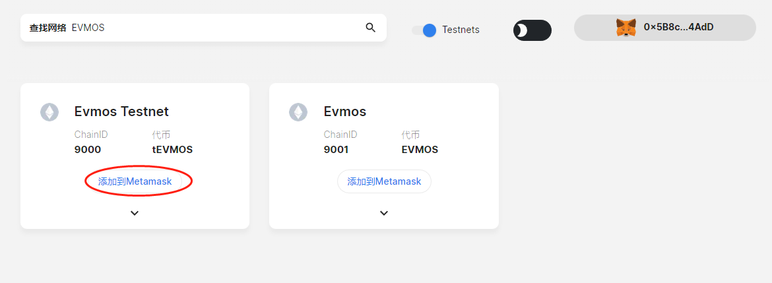This screenshot has height=283, width=772.
Task: Click the Testnets label text
Action: [x=461, y=30]
